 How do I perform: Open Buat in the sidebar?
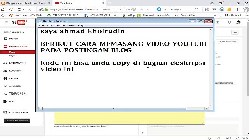(x=9, y=101)
